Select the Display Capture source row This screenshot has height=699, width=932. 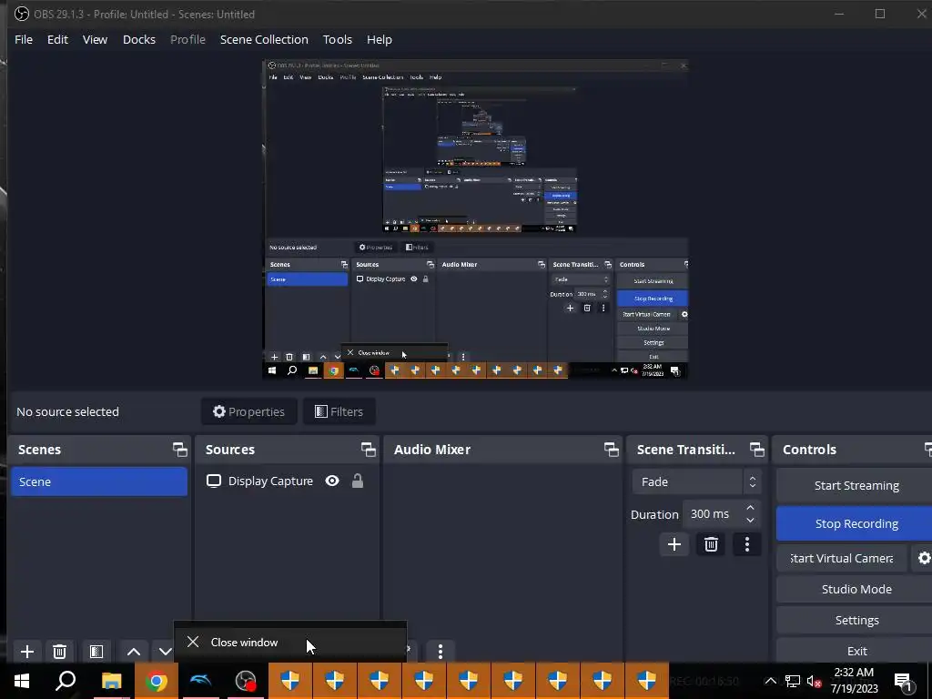coord(287,481)
